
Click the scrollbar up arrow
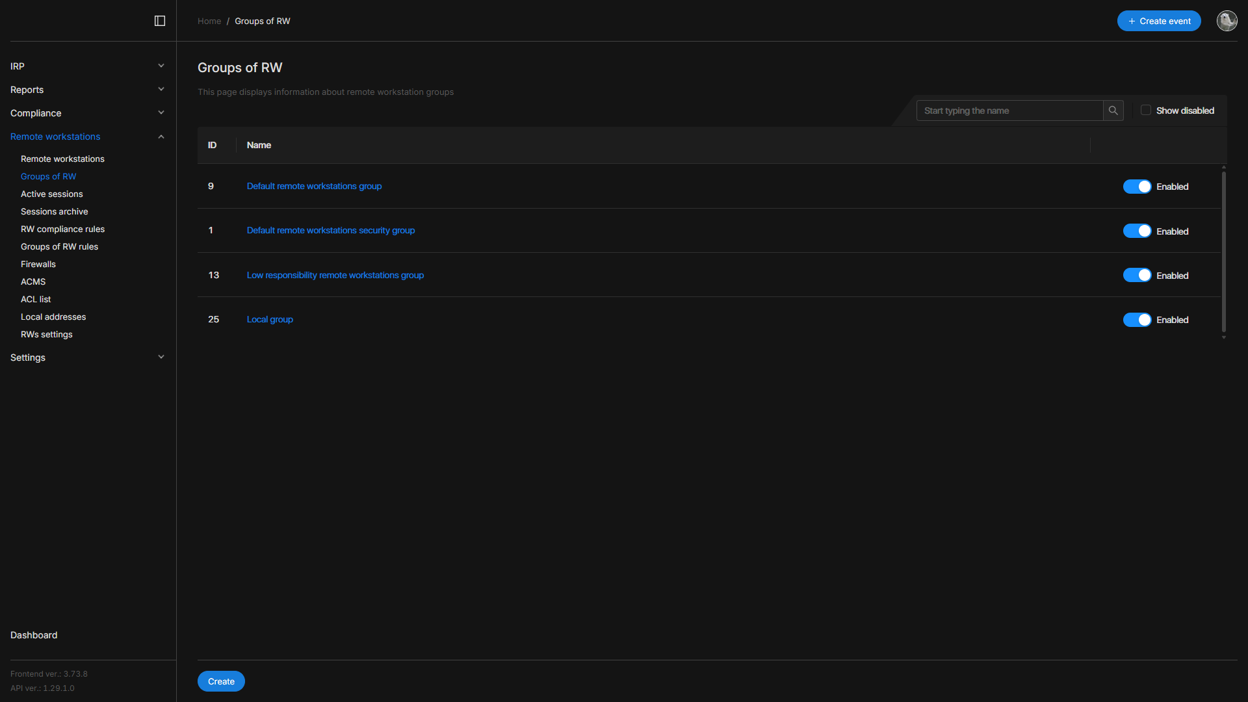(1224, 168)
